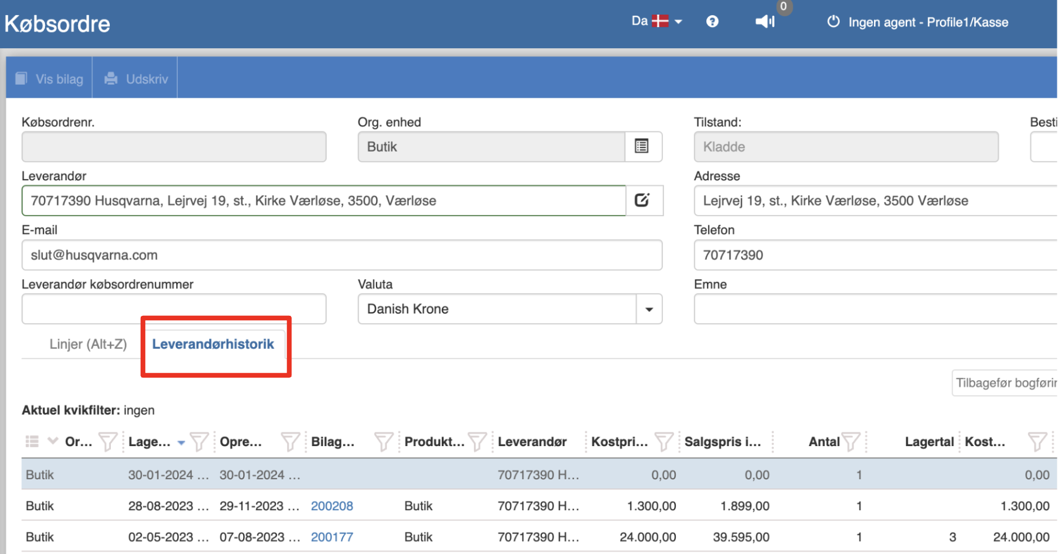This screenshot has height=554, width=1058.
Task: Open filter for the Antal column
Action: tap(850, 442)
